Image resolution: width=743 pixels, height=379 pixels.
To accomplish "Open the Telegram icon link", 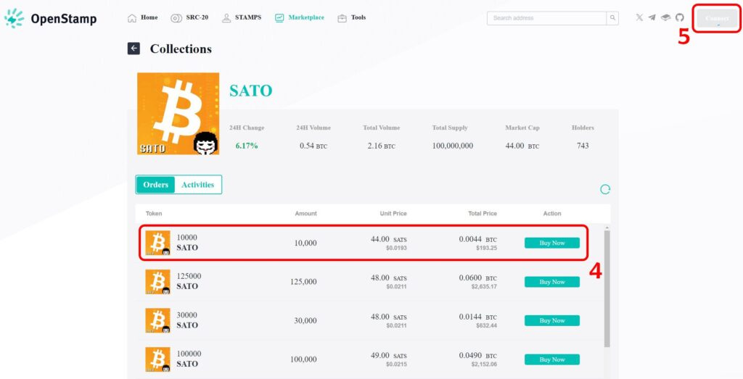I will pos(652,17).
